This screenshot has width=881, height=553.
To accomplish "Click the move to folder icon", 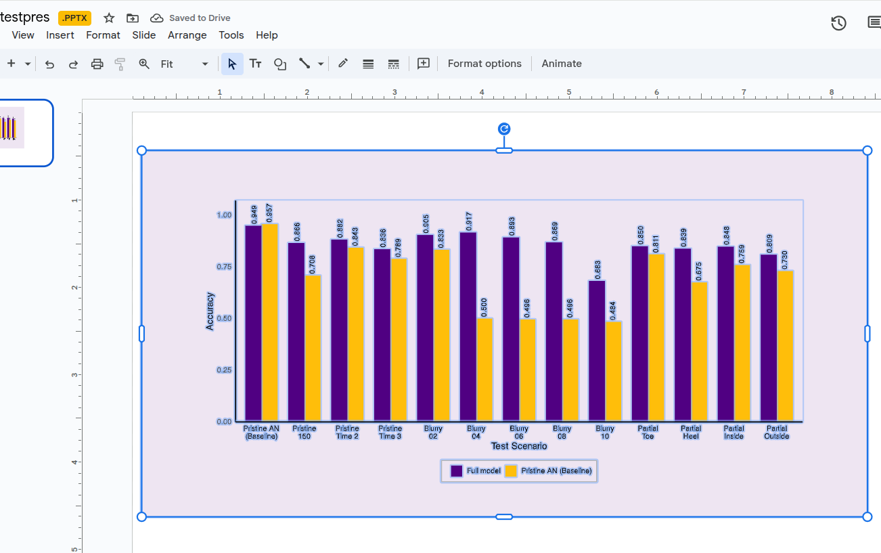I will pos(133,18).
